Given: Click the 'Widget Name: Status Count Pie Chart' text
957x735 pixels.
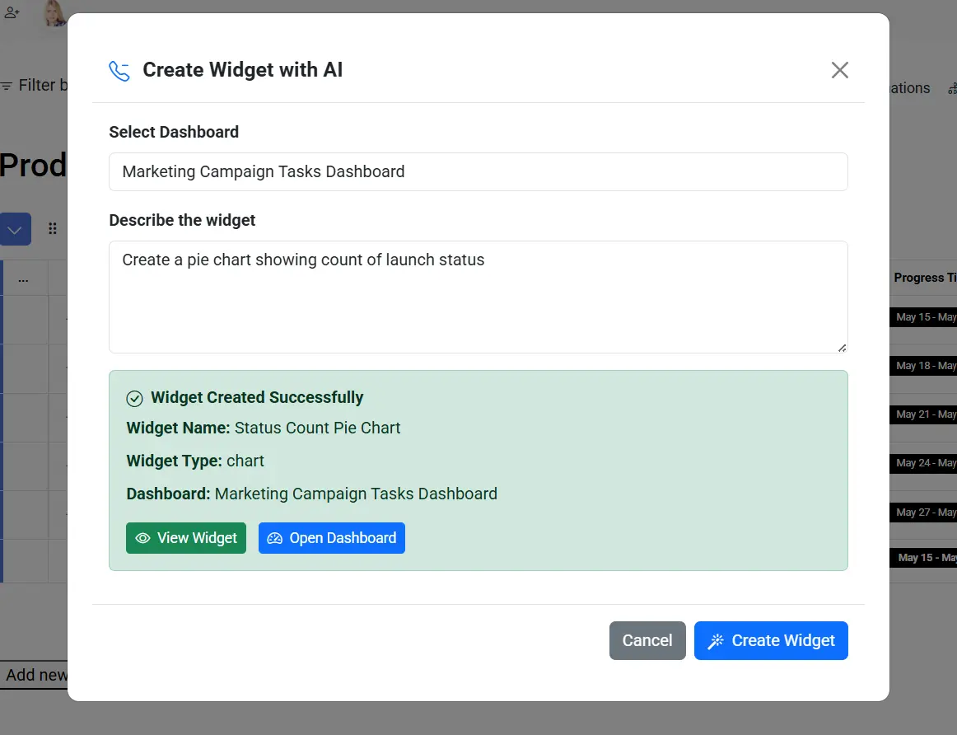Looking at the screenshot, I should [x=263, y=428].
